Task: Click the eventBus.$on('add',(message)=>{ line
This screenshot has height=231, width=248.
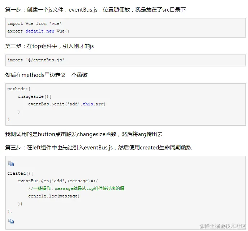Action: point(58,181)
